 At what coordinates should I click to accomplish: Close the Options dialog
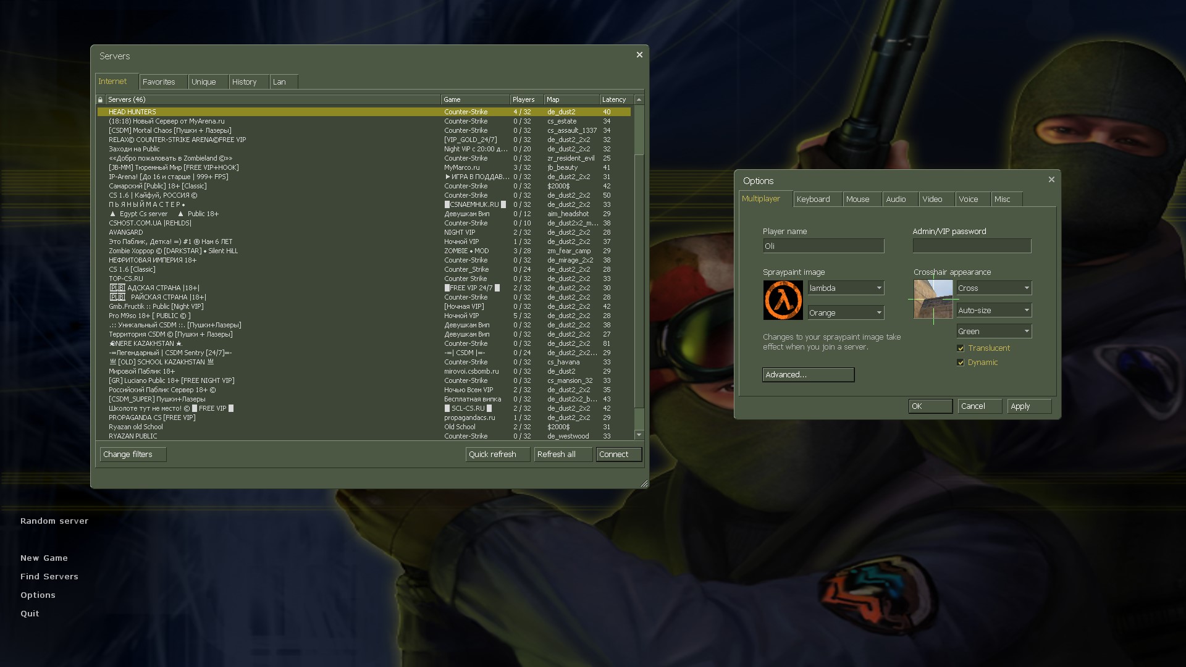point(1051,180)
